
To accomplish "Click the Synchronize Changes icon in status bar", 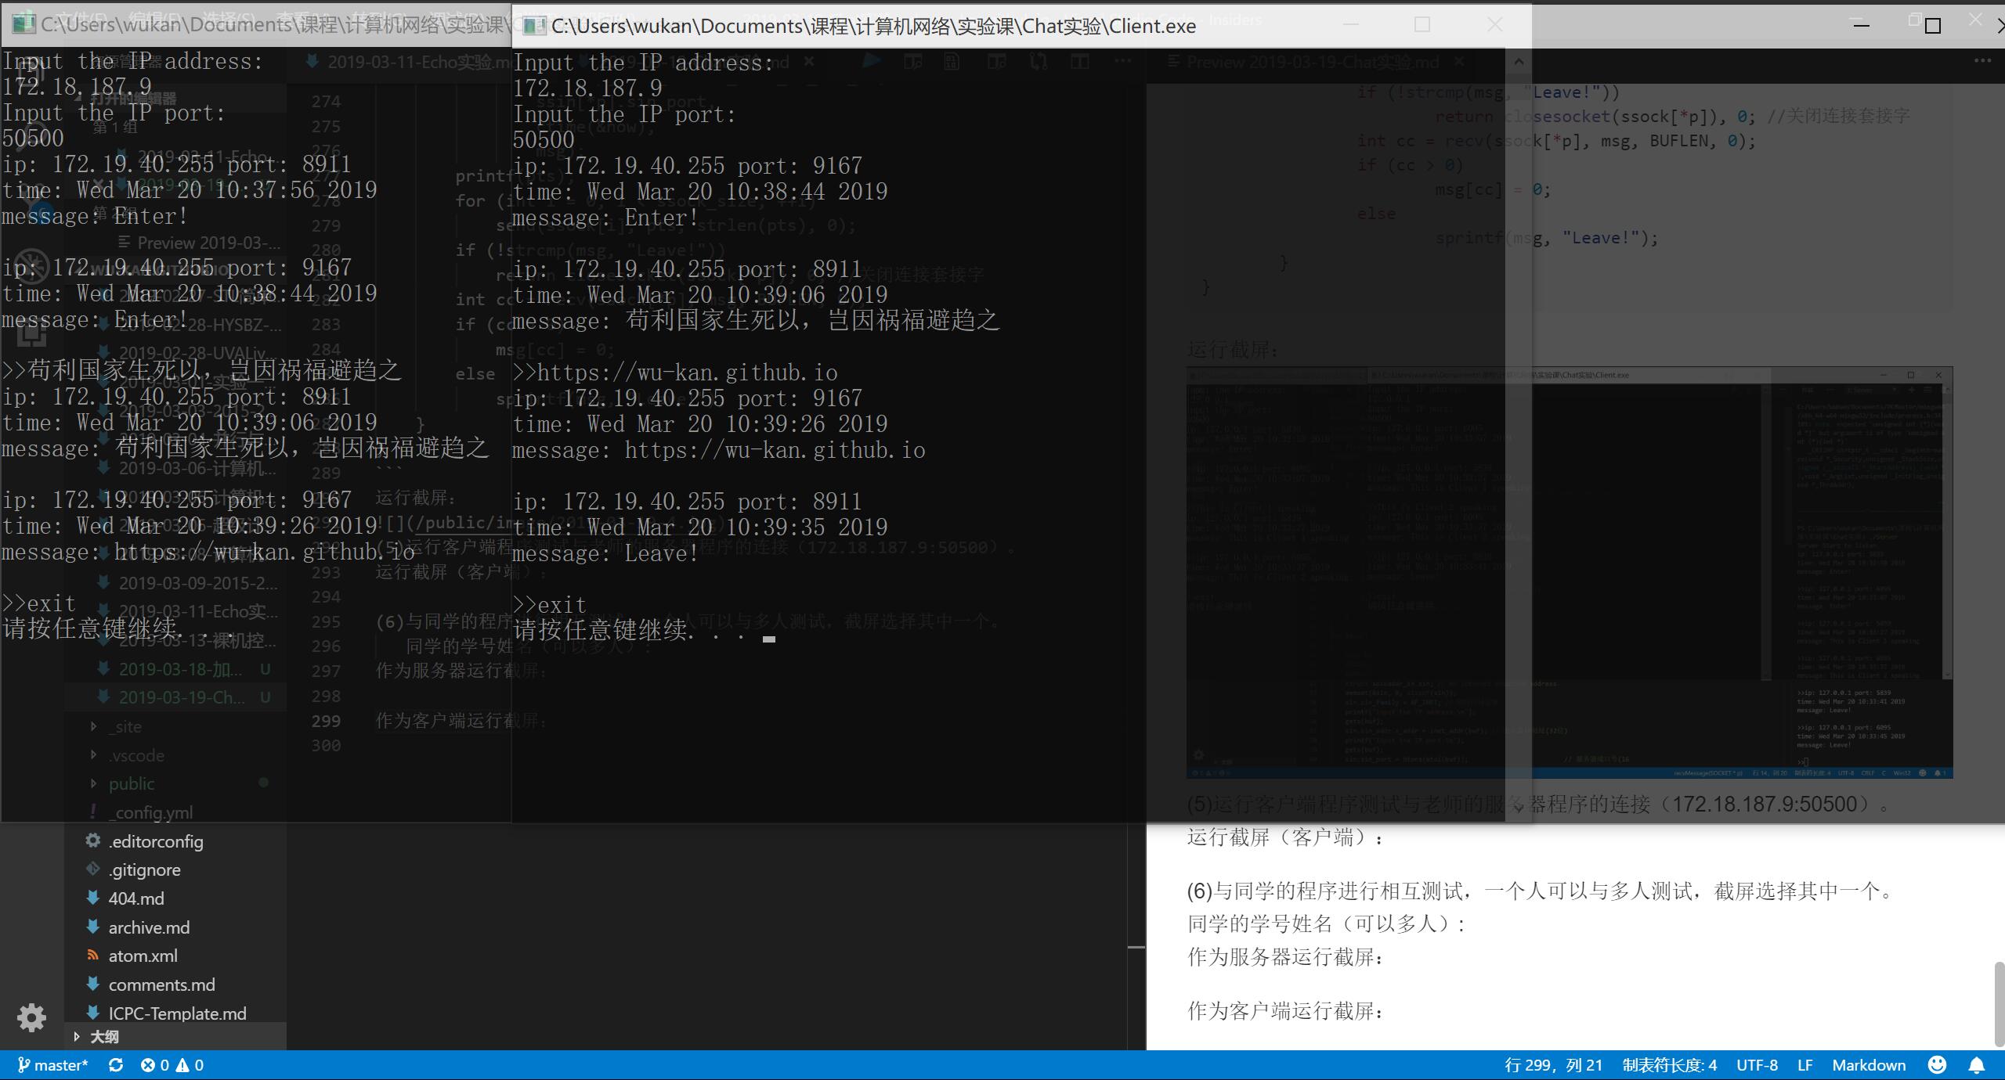I will (116, 1065).
